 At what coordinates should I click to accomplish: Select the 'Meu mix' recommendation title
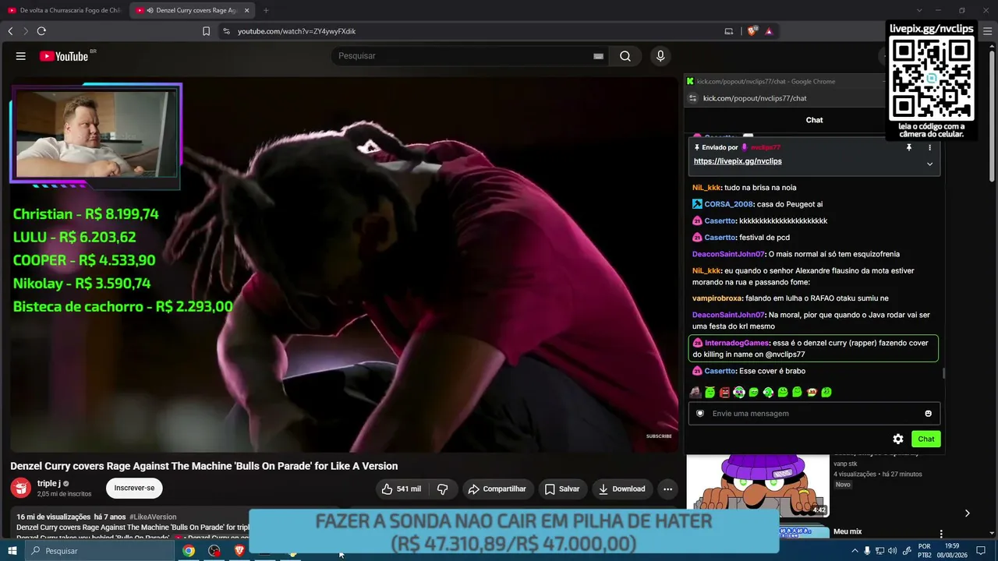click(x=848, y=531)
